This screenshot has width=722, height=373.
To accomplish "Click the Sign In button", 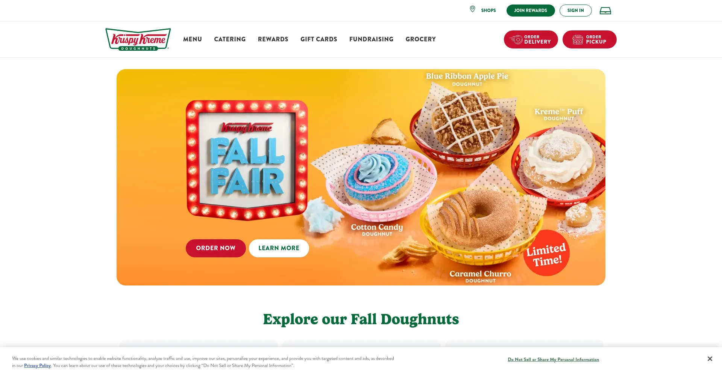I will 576,11.
